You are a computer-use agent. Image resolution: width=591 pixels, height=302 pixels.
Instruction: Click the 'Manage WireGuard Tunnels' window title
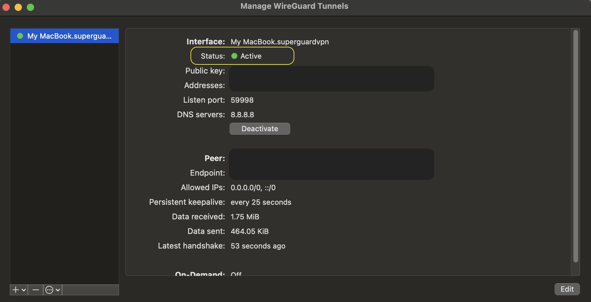[x=294, y=6]
